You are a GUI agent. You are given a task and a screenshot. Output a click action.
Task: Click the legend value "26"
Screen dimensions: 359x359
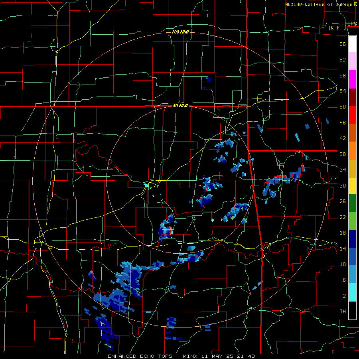tap(343, 201)
